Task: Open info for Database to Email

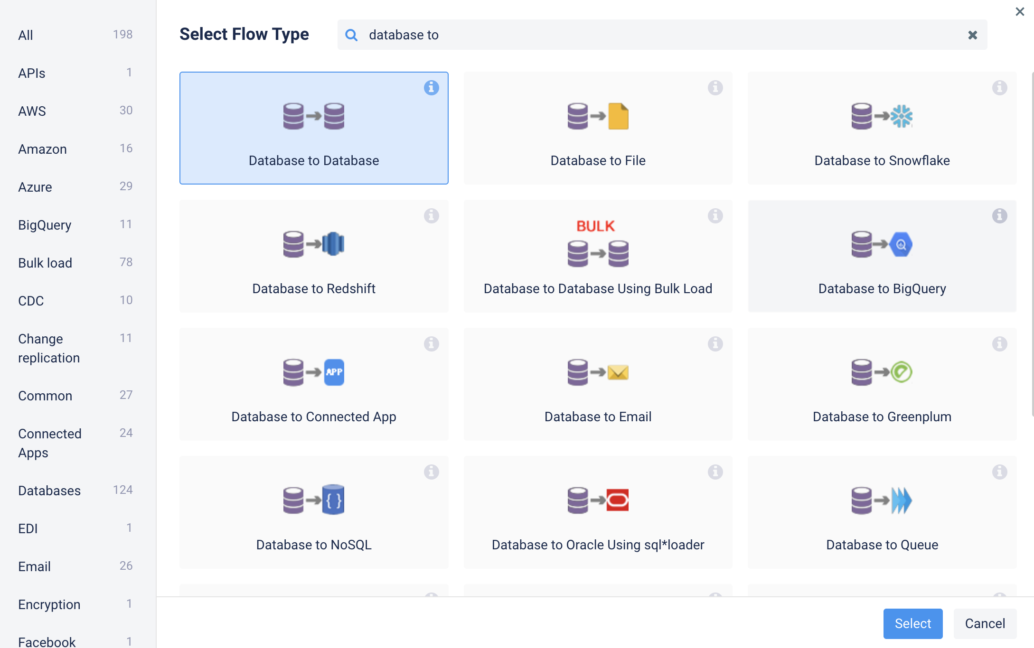Action: 715,344
